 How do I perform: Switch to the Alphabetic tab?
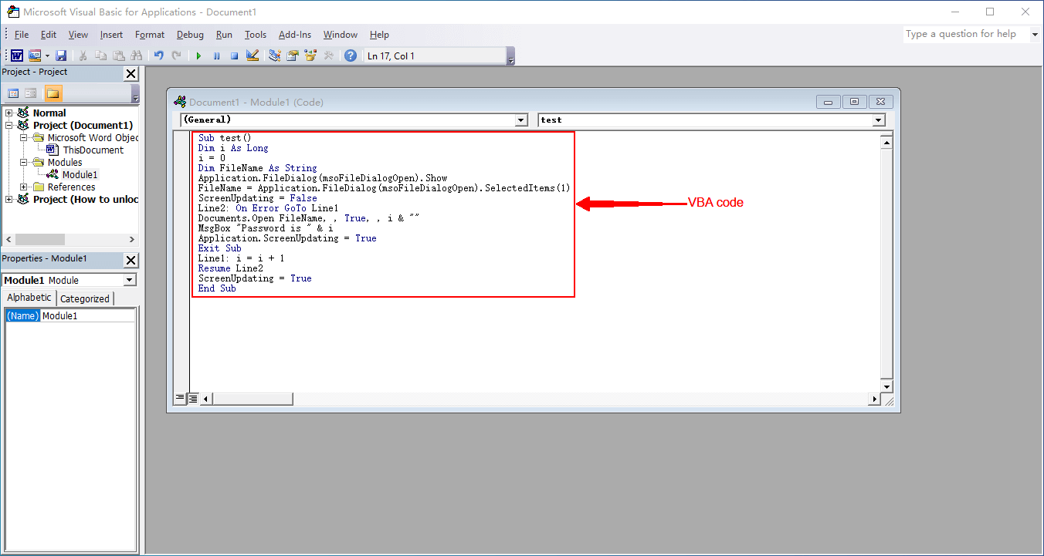pos(29,298)
